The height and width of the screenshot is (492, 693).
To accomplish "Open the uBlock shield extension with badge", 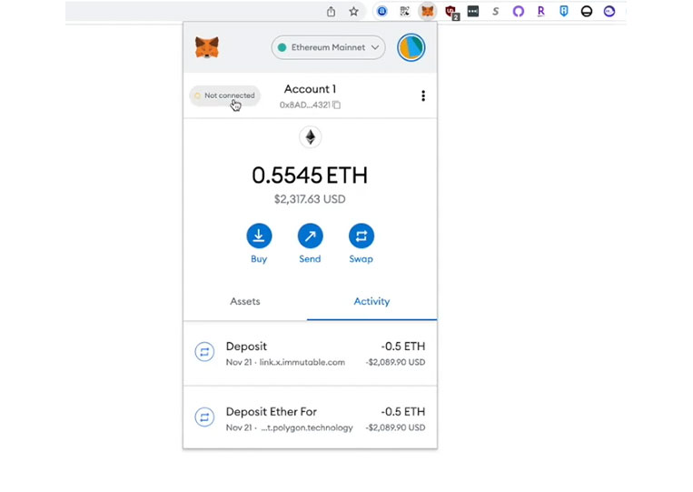I will point(451,12).
